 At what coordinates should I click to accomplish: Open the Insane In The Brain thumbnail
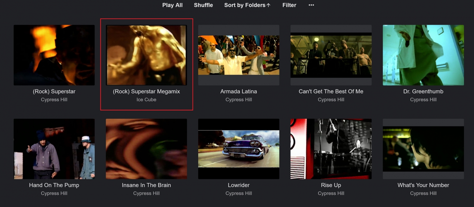point(146,149)
